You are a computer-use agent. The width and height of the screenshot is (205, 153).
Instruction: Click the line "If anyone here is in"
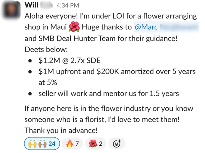pos(108,108)
